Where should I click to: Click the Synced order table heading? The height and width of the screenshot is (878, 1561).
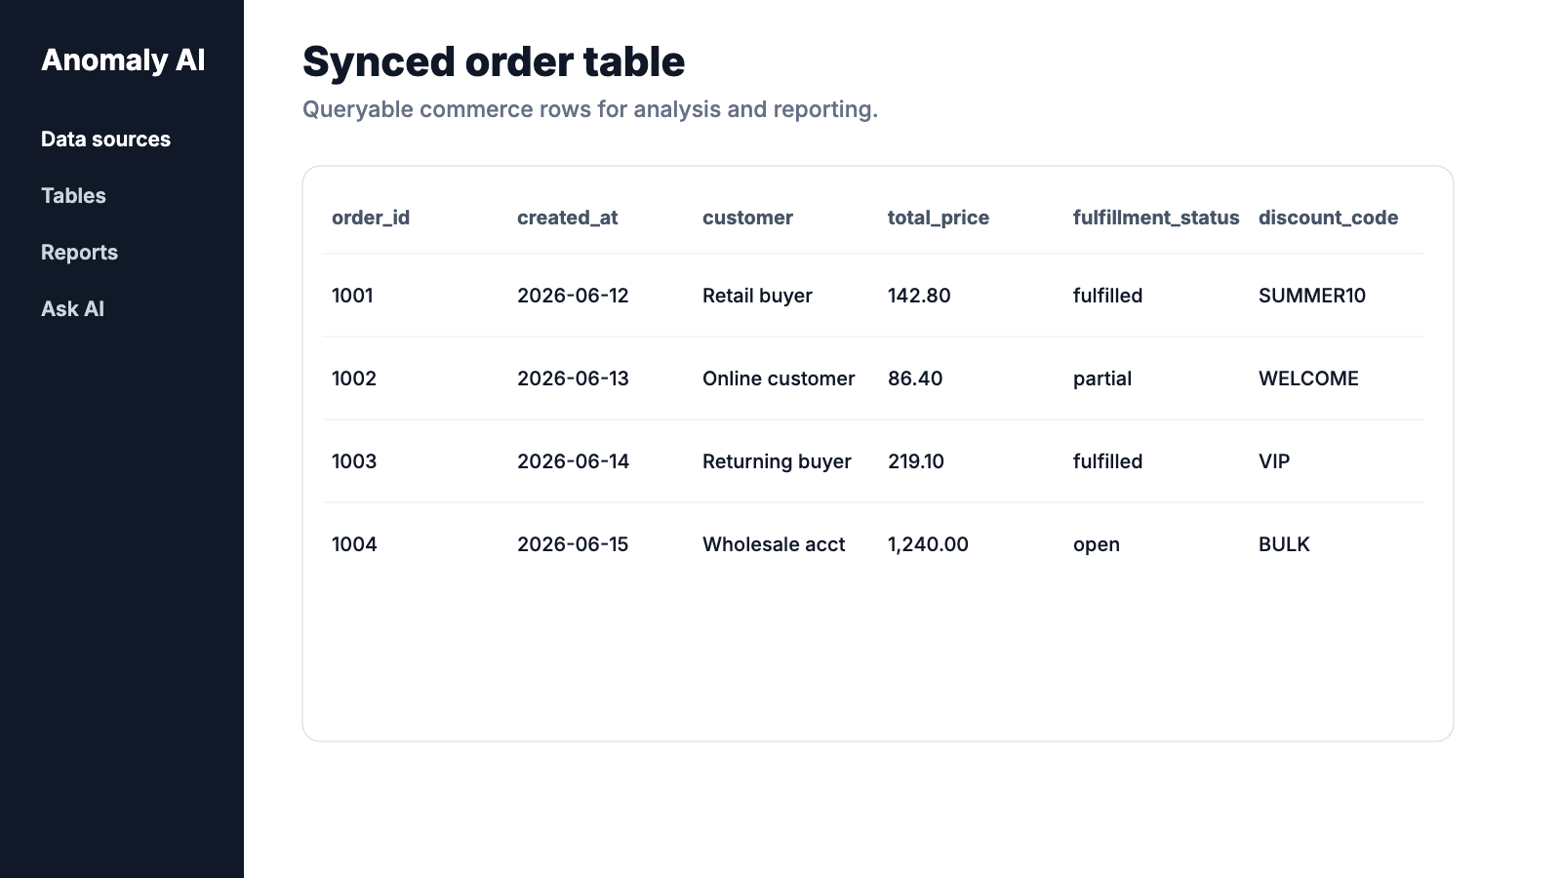494,61
